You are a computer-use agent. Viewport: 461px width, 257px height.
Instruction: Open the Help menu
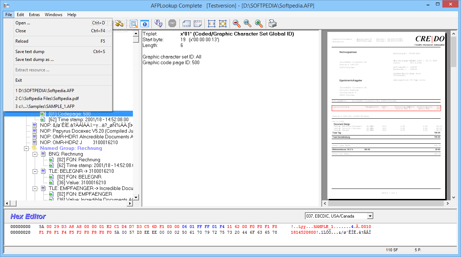click(72, 15)
